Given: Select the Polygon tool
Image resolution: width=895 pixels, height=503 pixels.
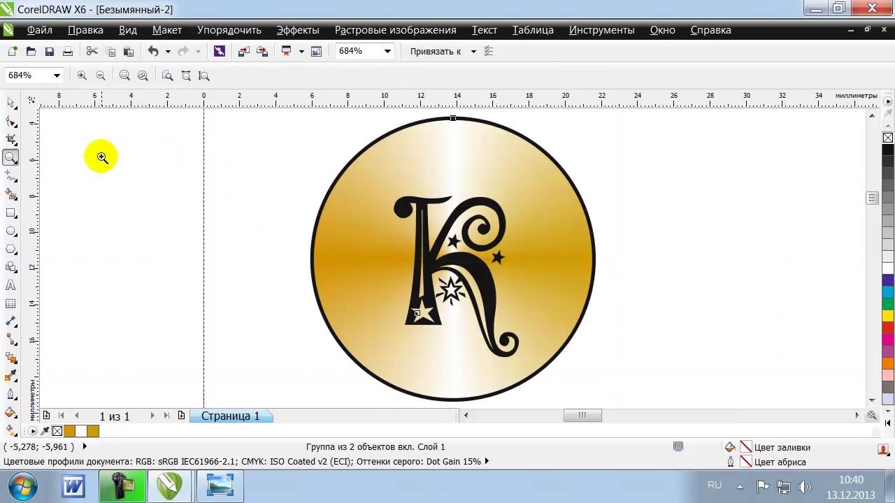Looking at the screenshot, I should pyautogui.click(x=10, y=249).
